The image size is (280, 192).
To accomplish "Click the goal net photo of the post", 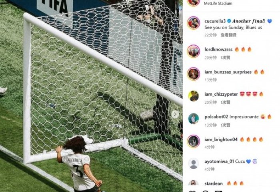I will [92, 96].
